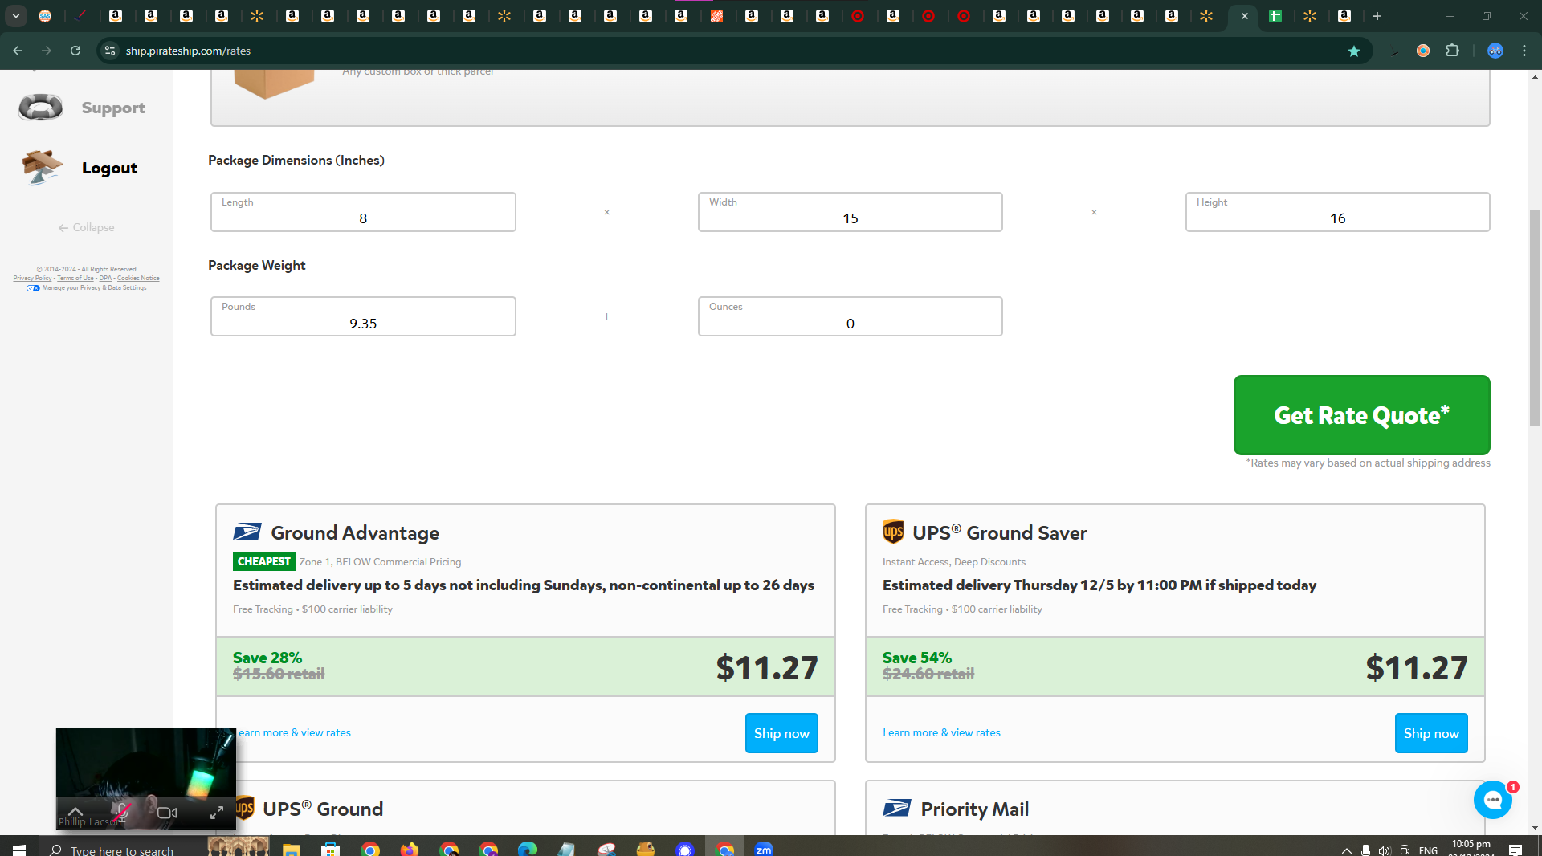Open Firefox from the taskbar
1542x856 pixels.
click(x=410, y=849)
